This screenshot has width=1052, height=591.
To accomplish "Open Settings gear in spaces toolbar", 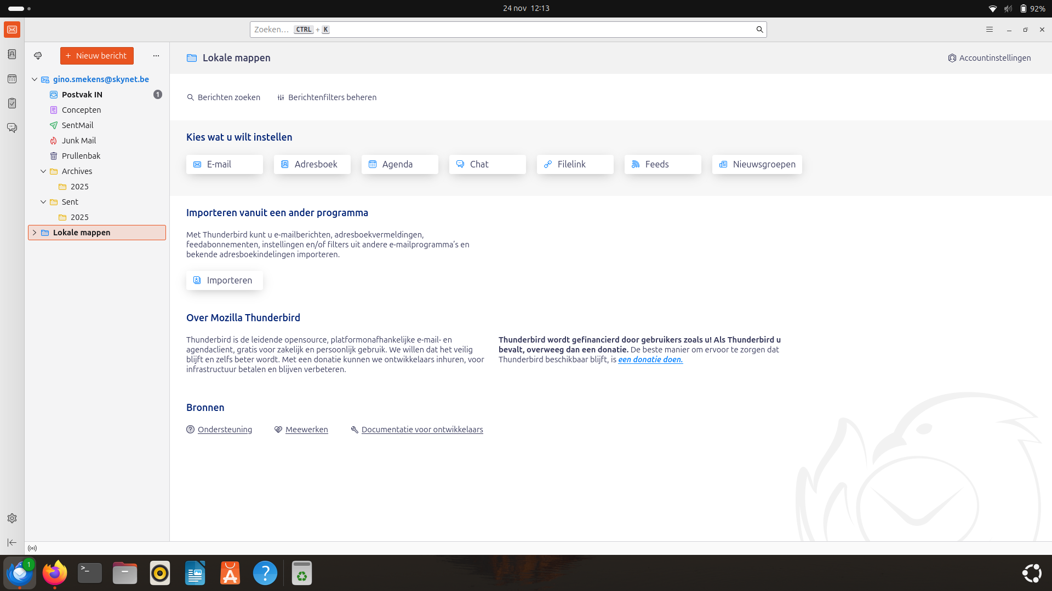I will pyautogui.click(x=12, y=518).
